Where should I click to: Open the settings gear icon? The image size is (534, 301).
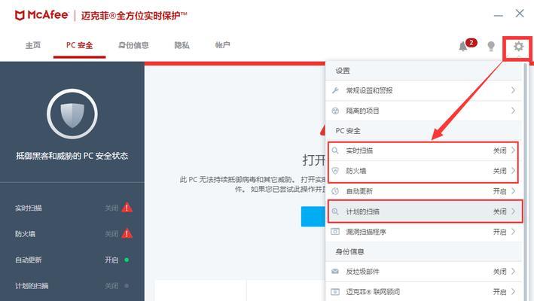click(518, 46)
